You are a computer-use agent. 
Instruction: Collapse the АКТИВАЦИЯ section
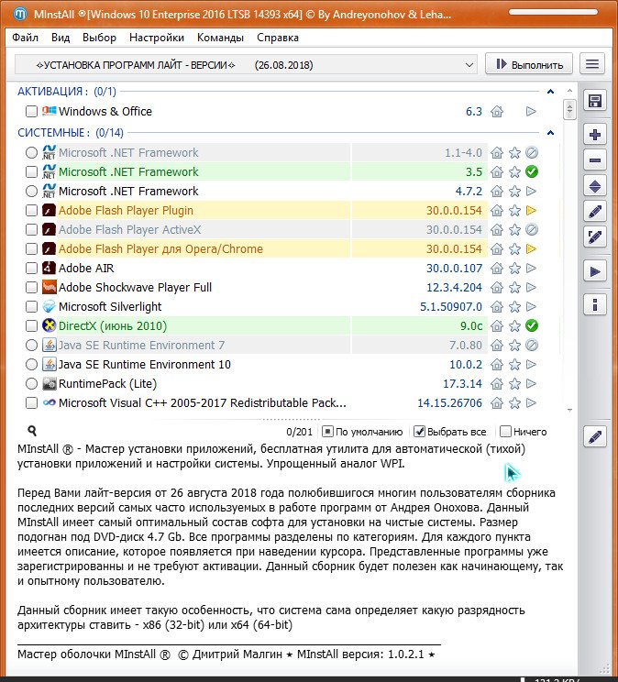[550, 92]
